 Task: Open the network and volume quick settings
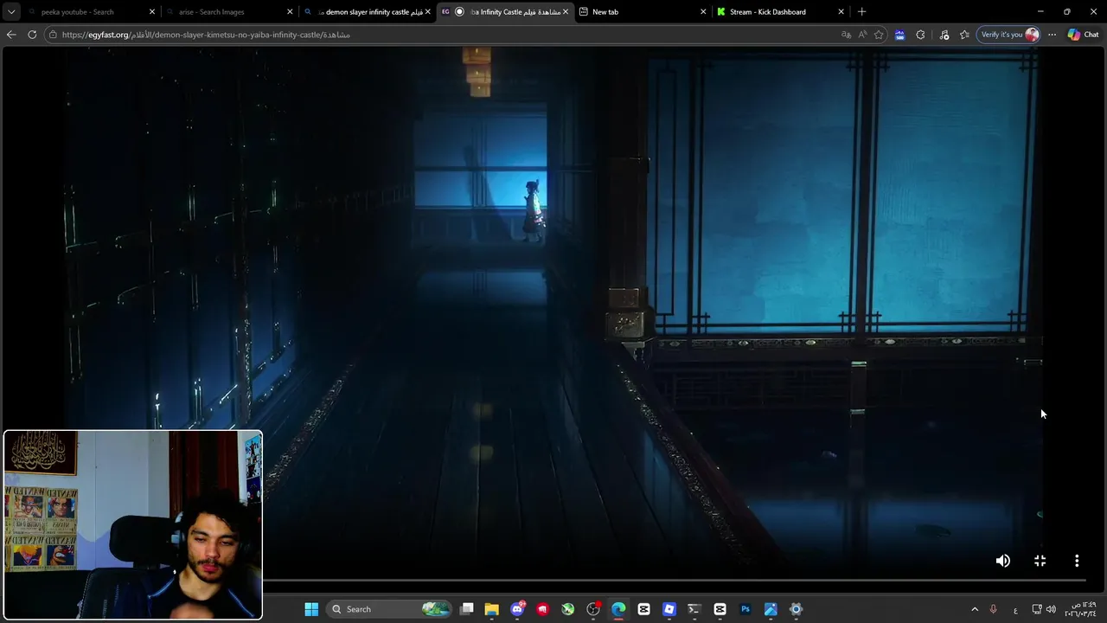click(1044, 609)
